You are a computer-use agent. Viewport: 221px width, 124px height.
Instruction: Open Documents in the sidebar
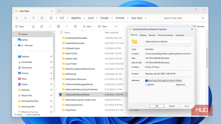[x=27, y=68]
